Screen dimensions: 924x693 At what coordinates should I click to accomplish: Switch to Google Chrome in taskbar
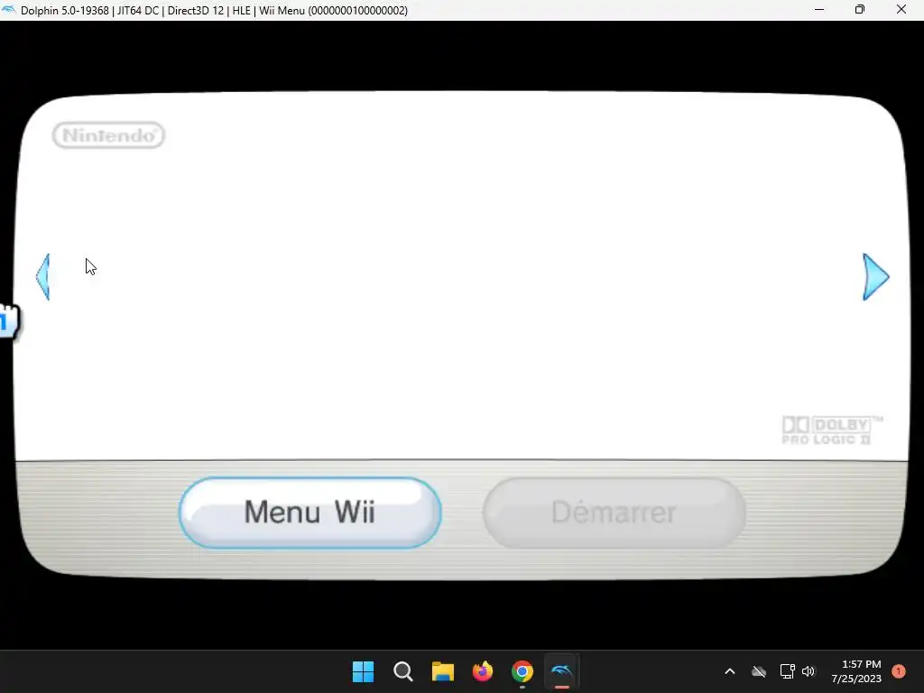point(522,671)
